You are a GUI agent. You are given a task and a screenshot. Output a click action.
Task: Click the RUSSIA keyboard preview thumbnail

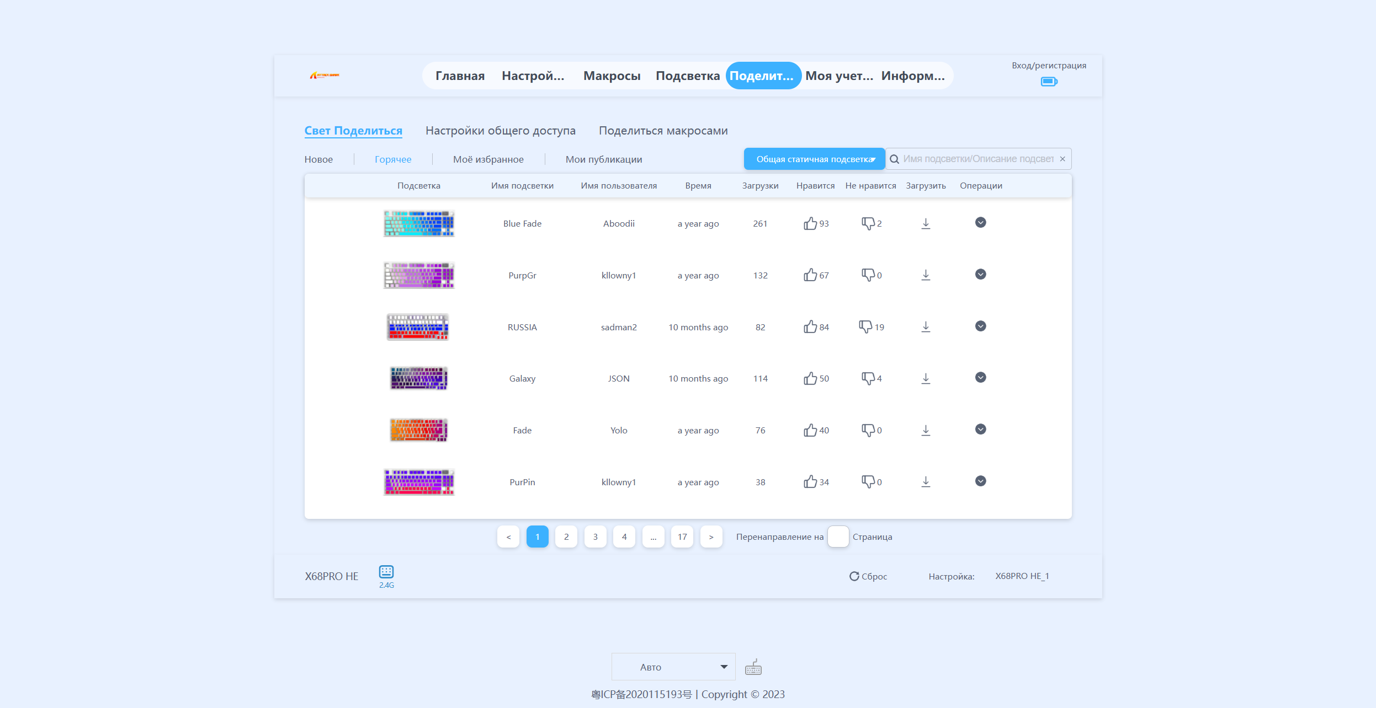click(418, 327)
